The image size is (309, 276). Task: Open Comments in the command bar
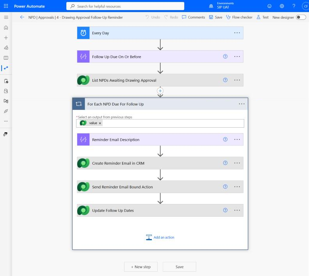point(194,17)
